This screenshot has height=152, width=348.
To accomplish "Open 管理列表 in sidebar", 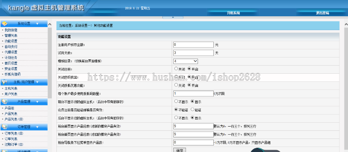I will pos(11,35).
